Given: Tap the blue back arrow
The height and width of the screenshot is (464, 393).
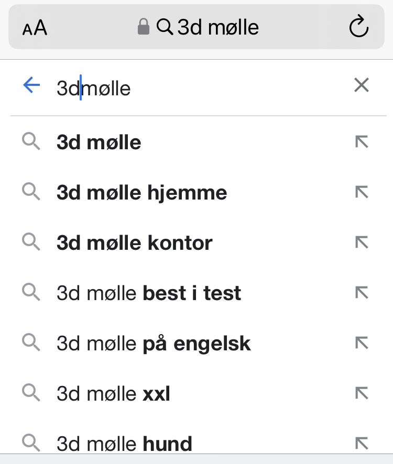Looking at the screenshot, I should 31,85.
